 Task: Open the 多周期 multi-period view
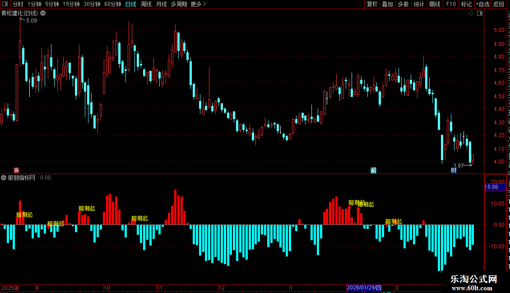pyautogui.click(x=179, y=4)
